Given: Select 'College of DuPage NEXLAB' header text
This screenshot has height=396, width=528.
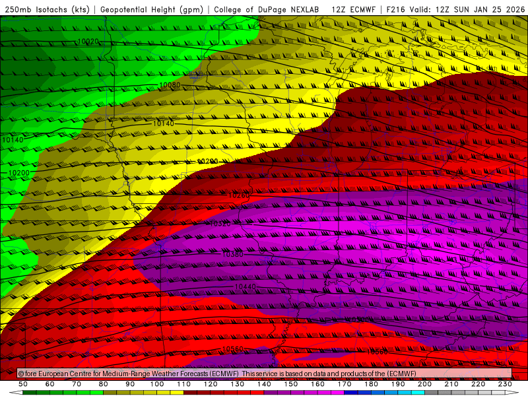Looking at the screenshot, I should point(267,9).
